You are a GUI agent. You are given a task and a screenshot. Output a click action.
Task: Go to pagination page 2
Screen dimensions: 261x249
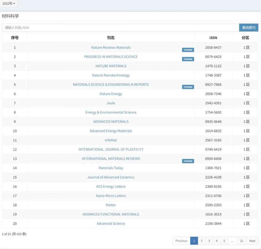coord(202,241)
